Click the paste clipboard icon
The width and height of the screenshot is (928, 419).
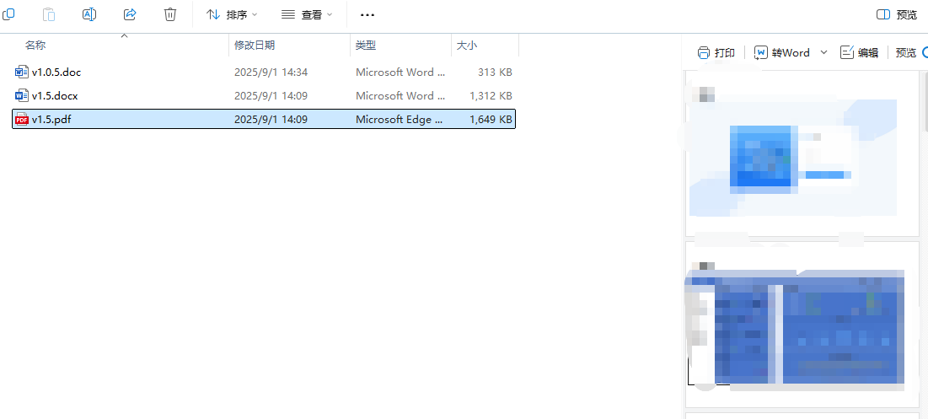pos(49,14)
